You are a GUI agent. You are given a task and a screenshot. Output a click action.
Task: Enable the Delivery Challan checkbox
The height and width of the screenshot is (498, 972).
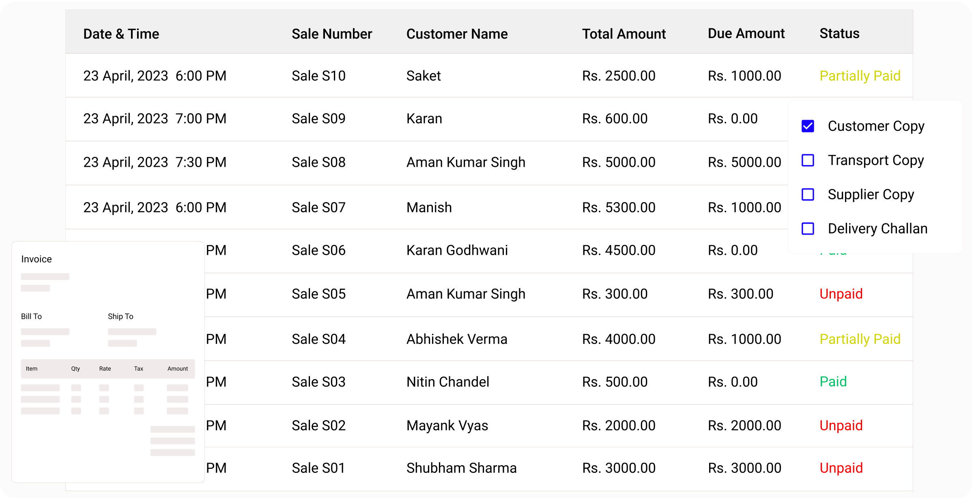808,229
